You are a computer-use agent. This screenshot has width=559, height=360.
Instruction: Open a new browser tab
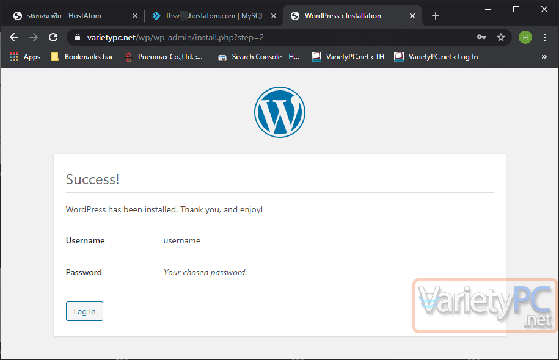(x=436, y=16)
